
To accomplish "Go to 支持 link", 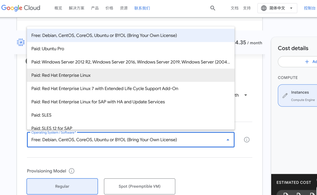I will pyautogui.click(x=247, y=8).
